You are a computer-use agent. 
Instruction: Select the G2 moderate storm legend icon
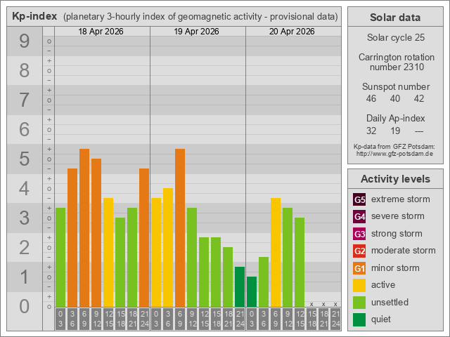click(x=359, y=251)
